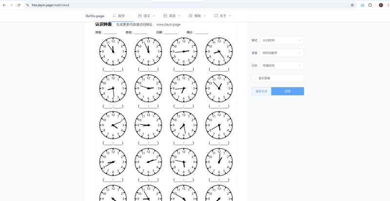This screenshot has width=390, height=201.
Task: Click the 重新生成 button
Action: (261, 91)
